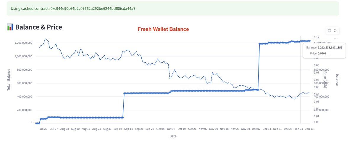Click the bar chart emoji beside heading
The image size is (355, 146).
(x=10, y=27)
